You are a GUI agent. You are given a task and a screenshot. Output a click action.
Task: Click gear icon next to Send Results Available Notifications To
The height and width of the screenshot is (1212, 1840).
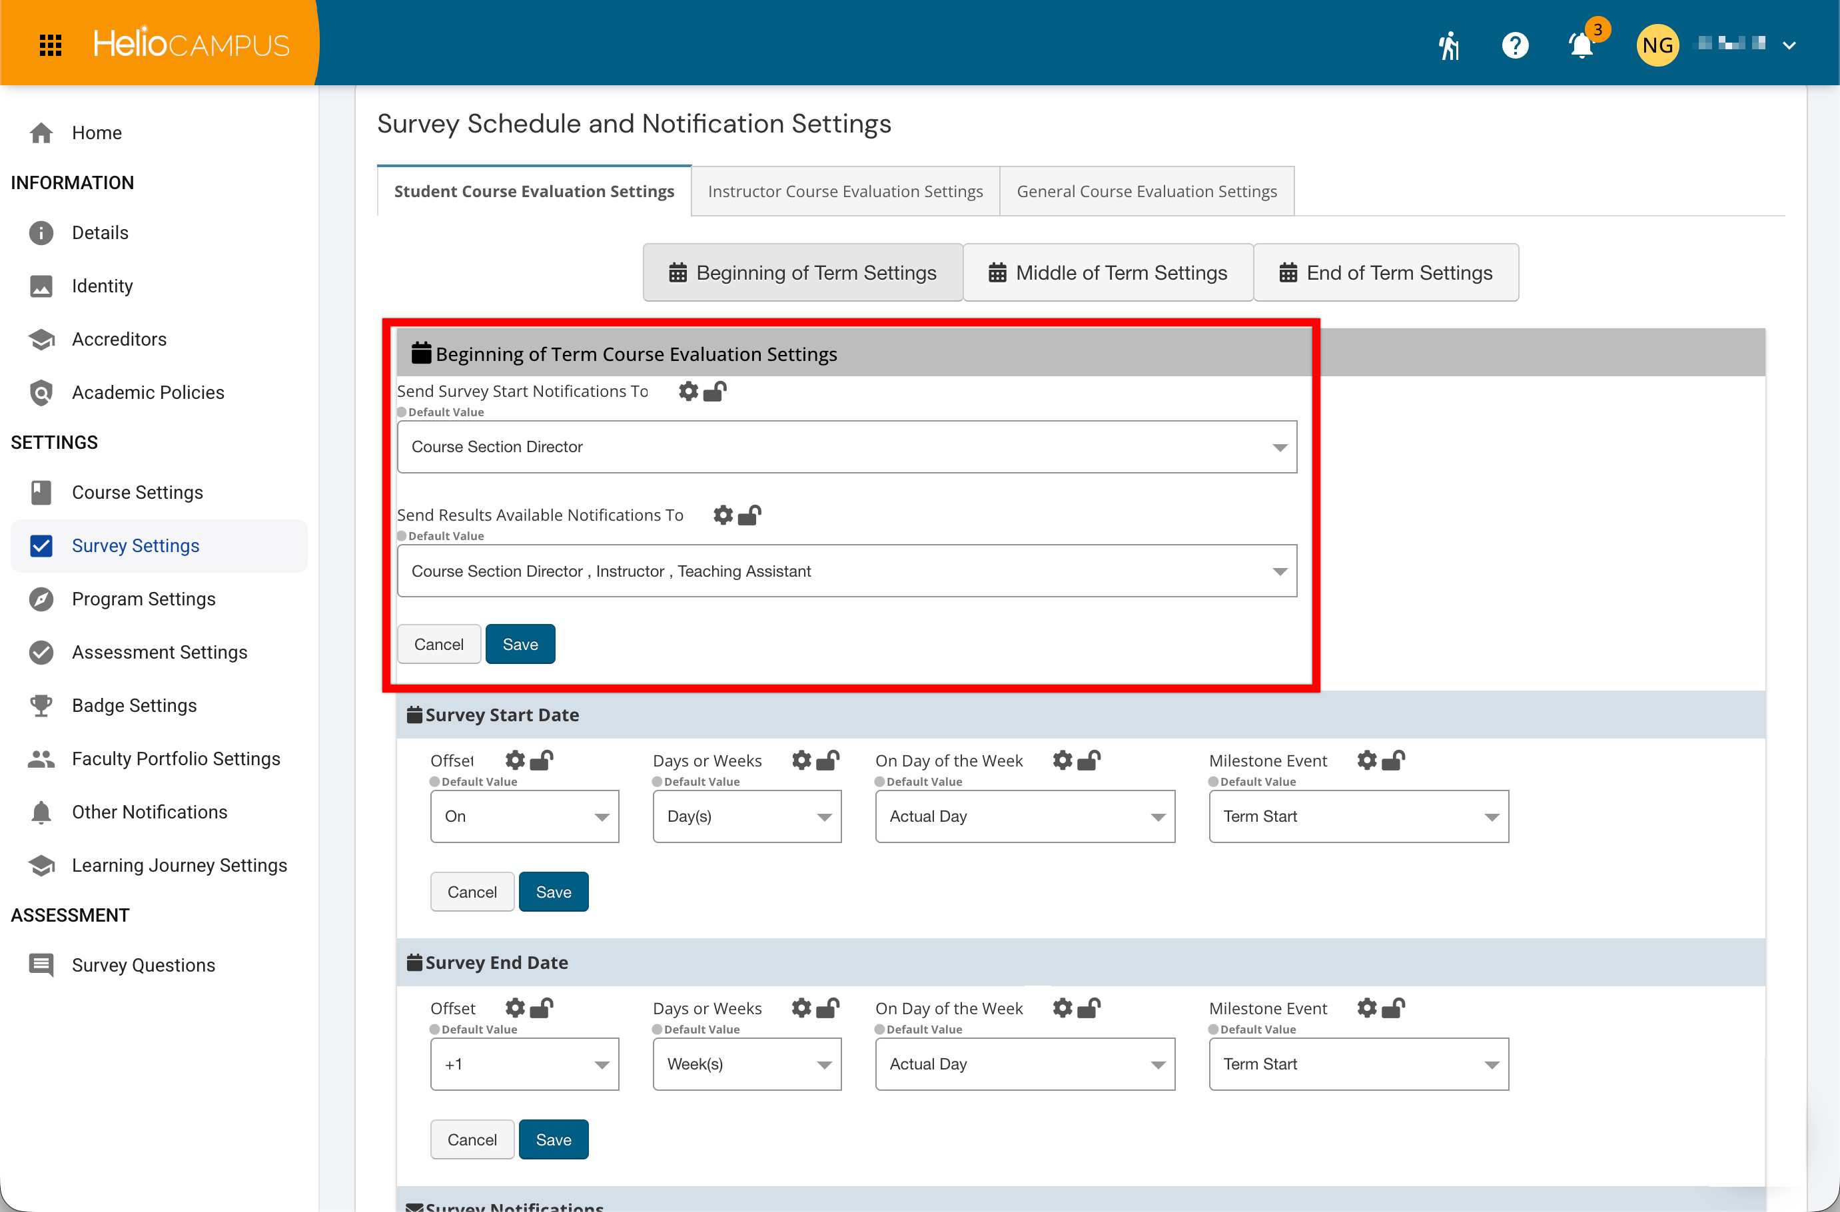click(723, 515)
